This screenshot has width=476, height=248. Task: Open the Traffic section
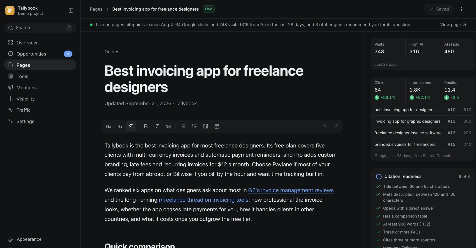click(x=40, y=110)
